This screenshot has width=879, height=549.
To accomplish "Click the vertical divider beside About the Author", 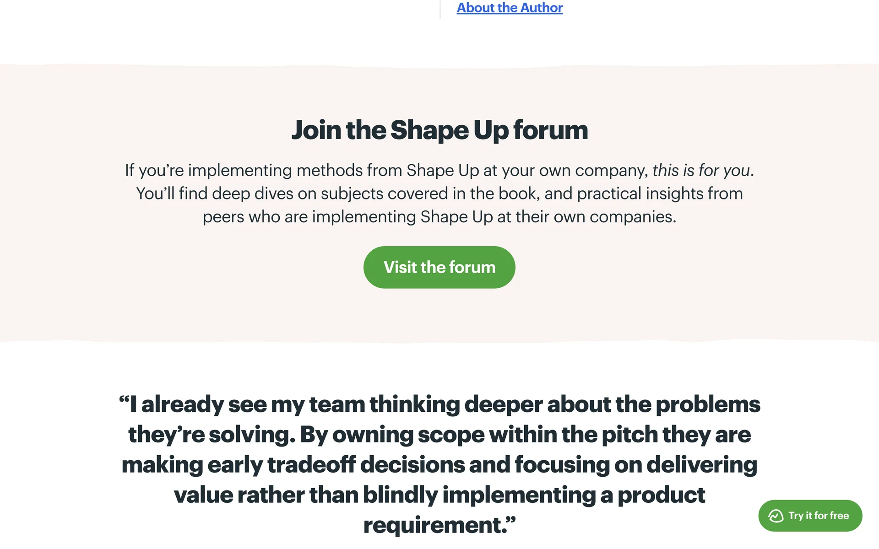I will click(440, 9).
